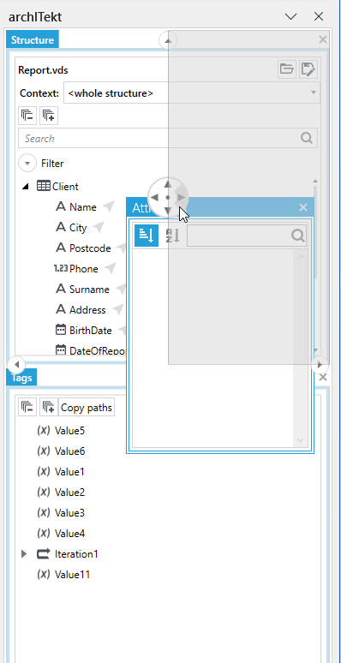Click the variable icon beside Value5
This screenshot has height=663, width=341.
(x=44, y=431)
